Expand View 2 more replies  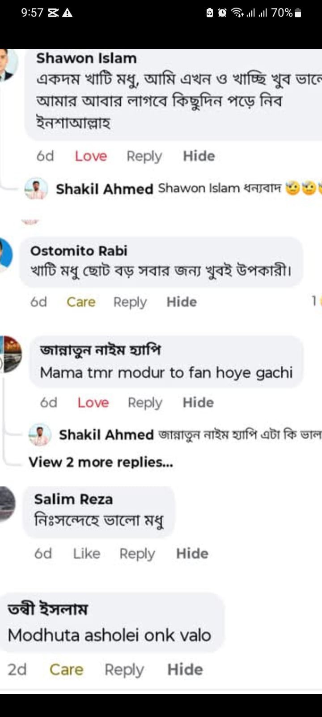pos(101,462)
